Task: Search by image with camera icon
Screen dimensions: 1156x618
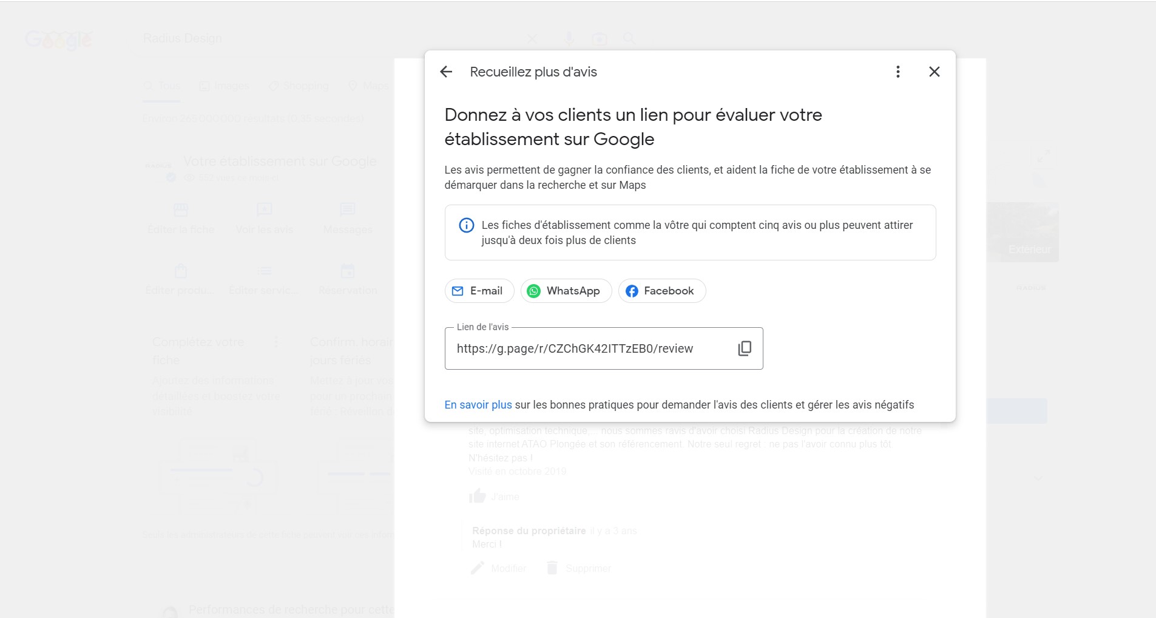Action: coord(600,39)
